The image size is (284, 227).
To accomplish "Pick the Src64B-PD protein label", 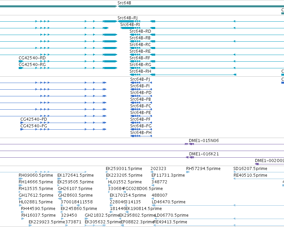I will [x=141, y=93].
